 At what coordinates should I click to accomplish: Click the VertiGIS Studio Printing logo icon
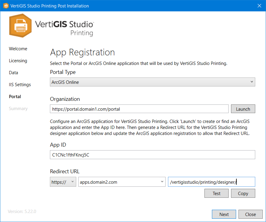click(x=20, y=26)
